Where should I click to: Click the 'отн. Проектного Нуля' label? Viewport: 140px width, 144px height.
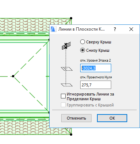pyautogui.click(x=96, y=77)
